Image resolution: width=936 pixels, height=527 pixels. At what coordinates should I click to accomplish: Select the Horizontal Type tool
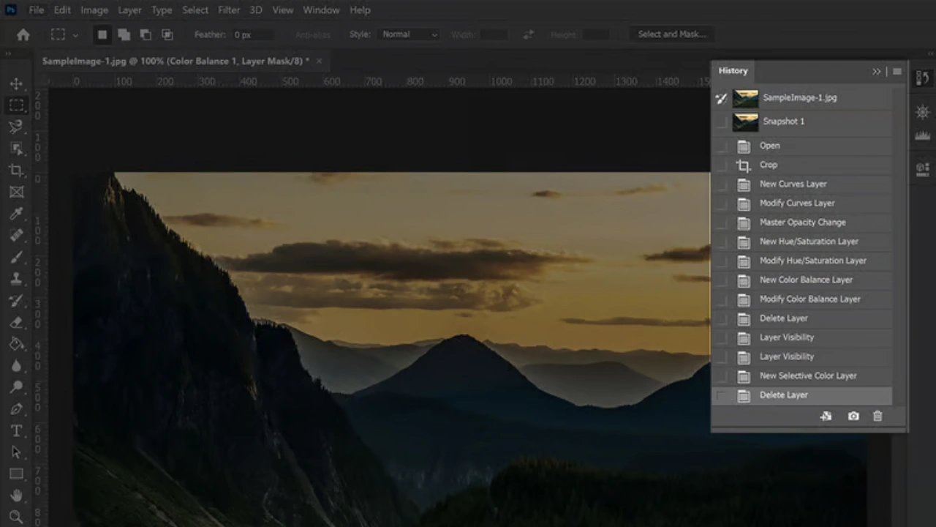pyautogui.click(x=16, y=430)
